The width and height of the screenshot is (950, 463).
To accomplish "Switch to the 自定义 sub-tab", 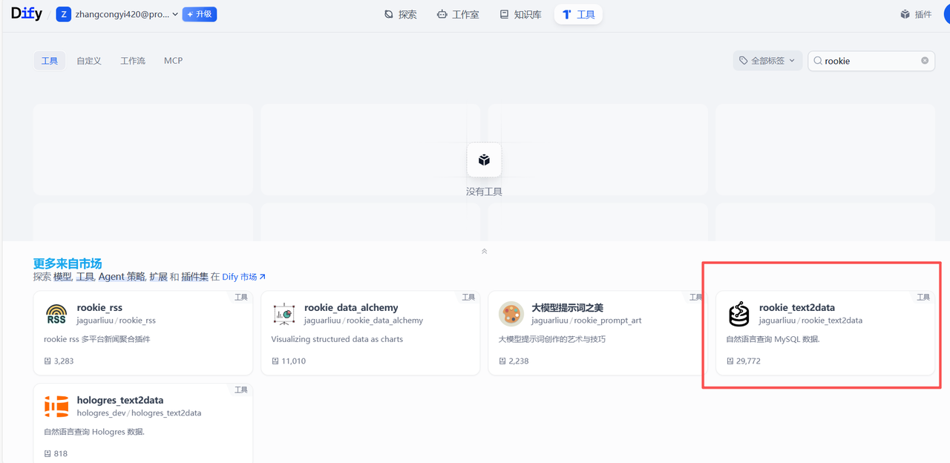I will (x=89, y=61).
